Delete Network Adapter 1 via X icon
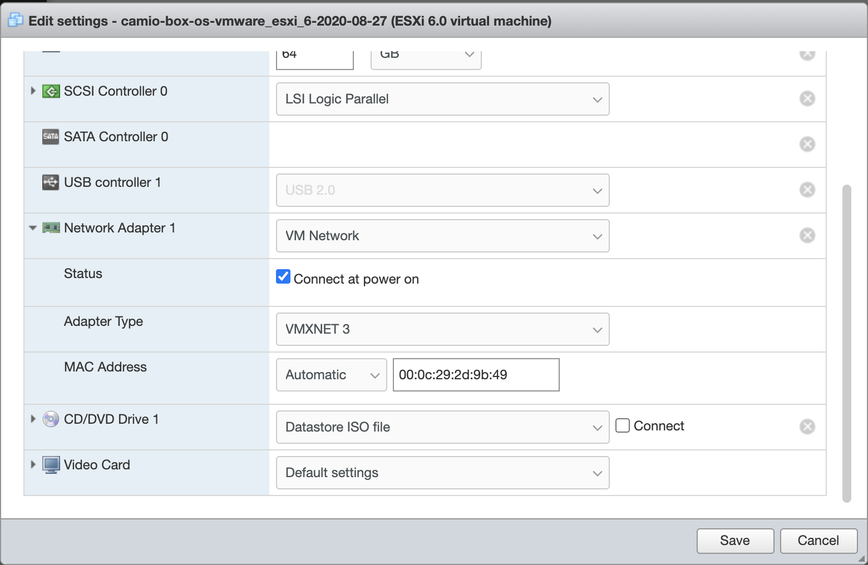Image resolution: width=868 pixels, height=565 pixels. point(807,235)
